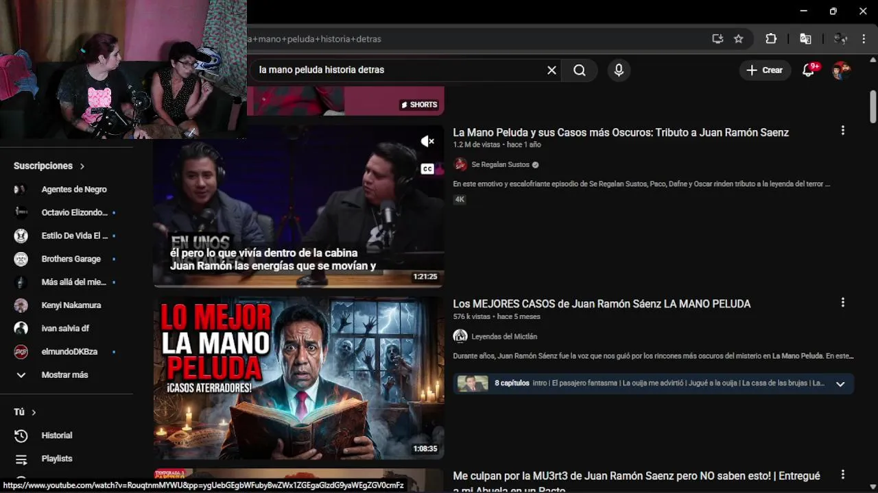878x493 pixels.
Task: Expand the Suscripciones section chevron
Action: pyautogui.click(x=82, y=166)
